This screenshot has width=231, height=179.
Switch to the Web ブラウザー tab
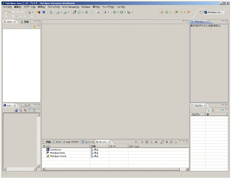click(72, 142)
